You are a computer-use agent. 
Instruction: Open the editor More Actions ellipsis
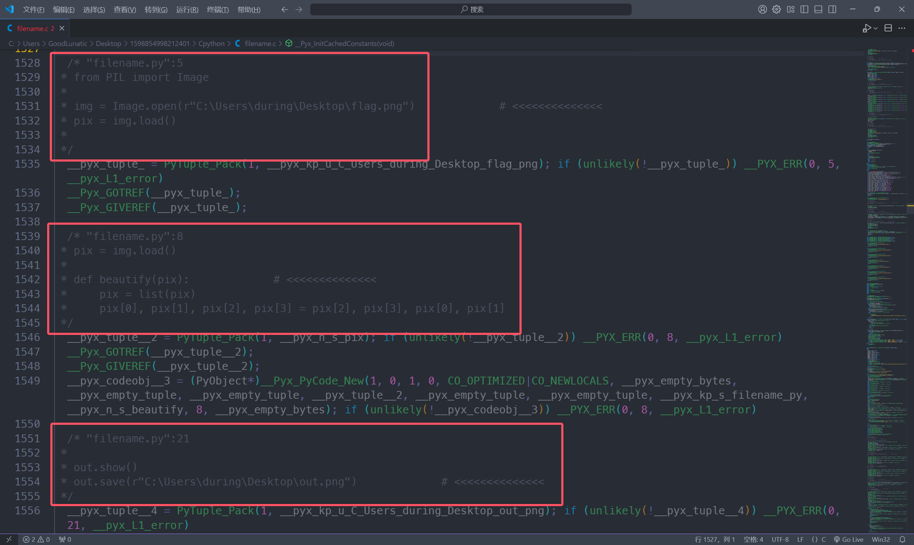[902, 28]
